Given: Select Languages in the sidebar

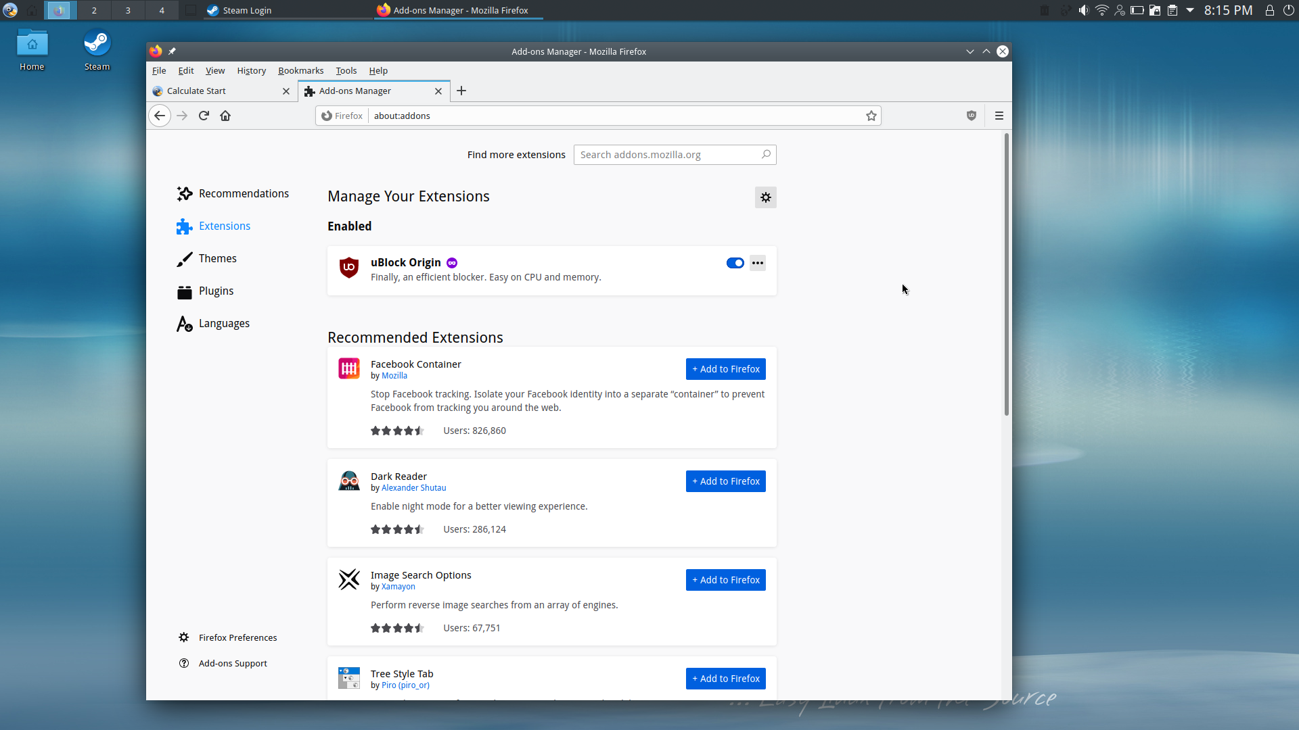Looking at the screenshot, I should tap(213, 324).
